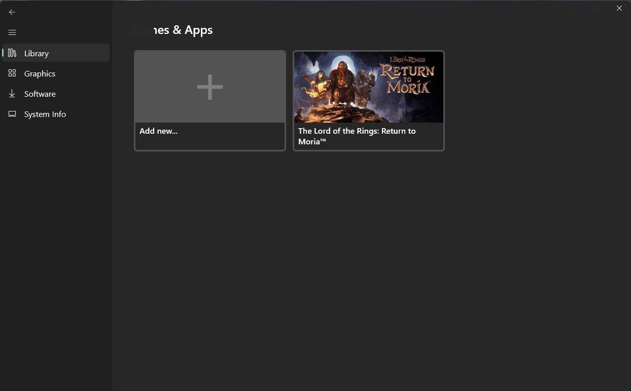Click the 'Return to Moria' logo in artwork
The height and width of the screenshot is (391, 631).
[x=407, y=77]
